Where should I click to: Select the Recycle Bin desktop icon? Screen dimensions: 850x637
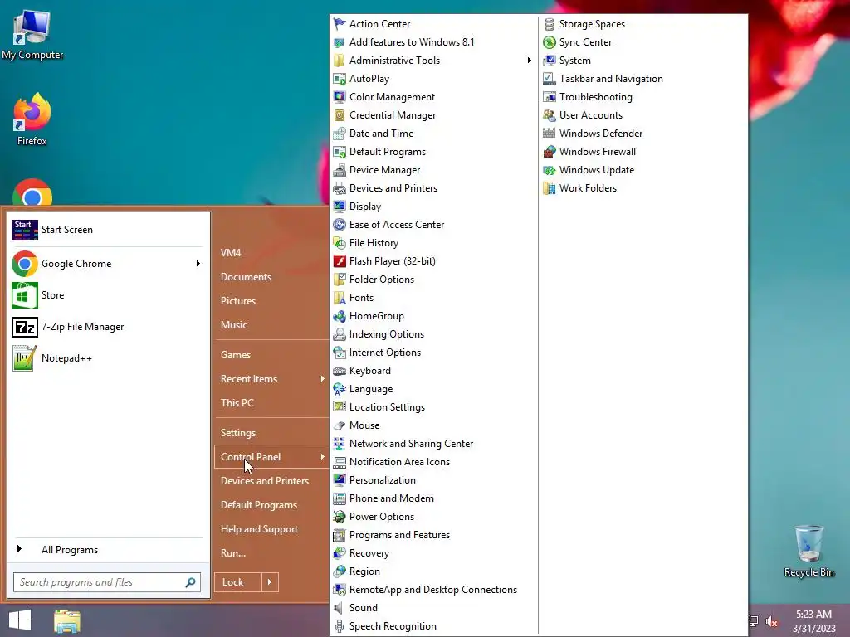[x=808, y=551]
